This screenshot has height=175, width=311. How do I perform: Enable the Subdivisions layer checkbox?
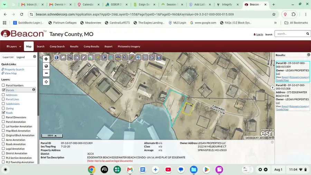pyautogui.click(x=3, y=103)
